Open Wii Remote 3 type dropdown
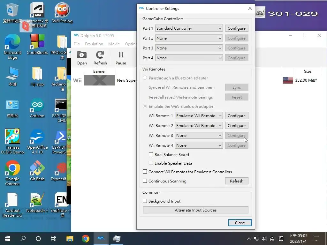Screen dimensions: 327x245 [x=199, y=135]
